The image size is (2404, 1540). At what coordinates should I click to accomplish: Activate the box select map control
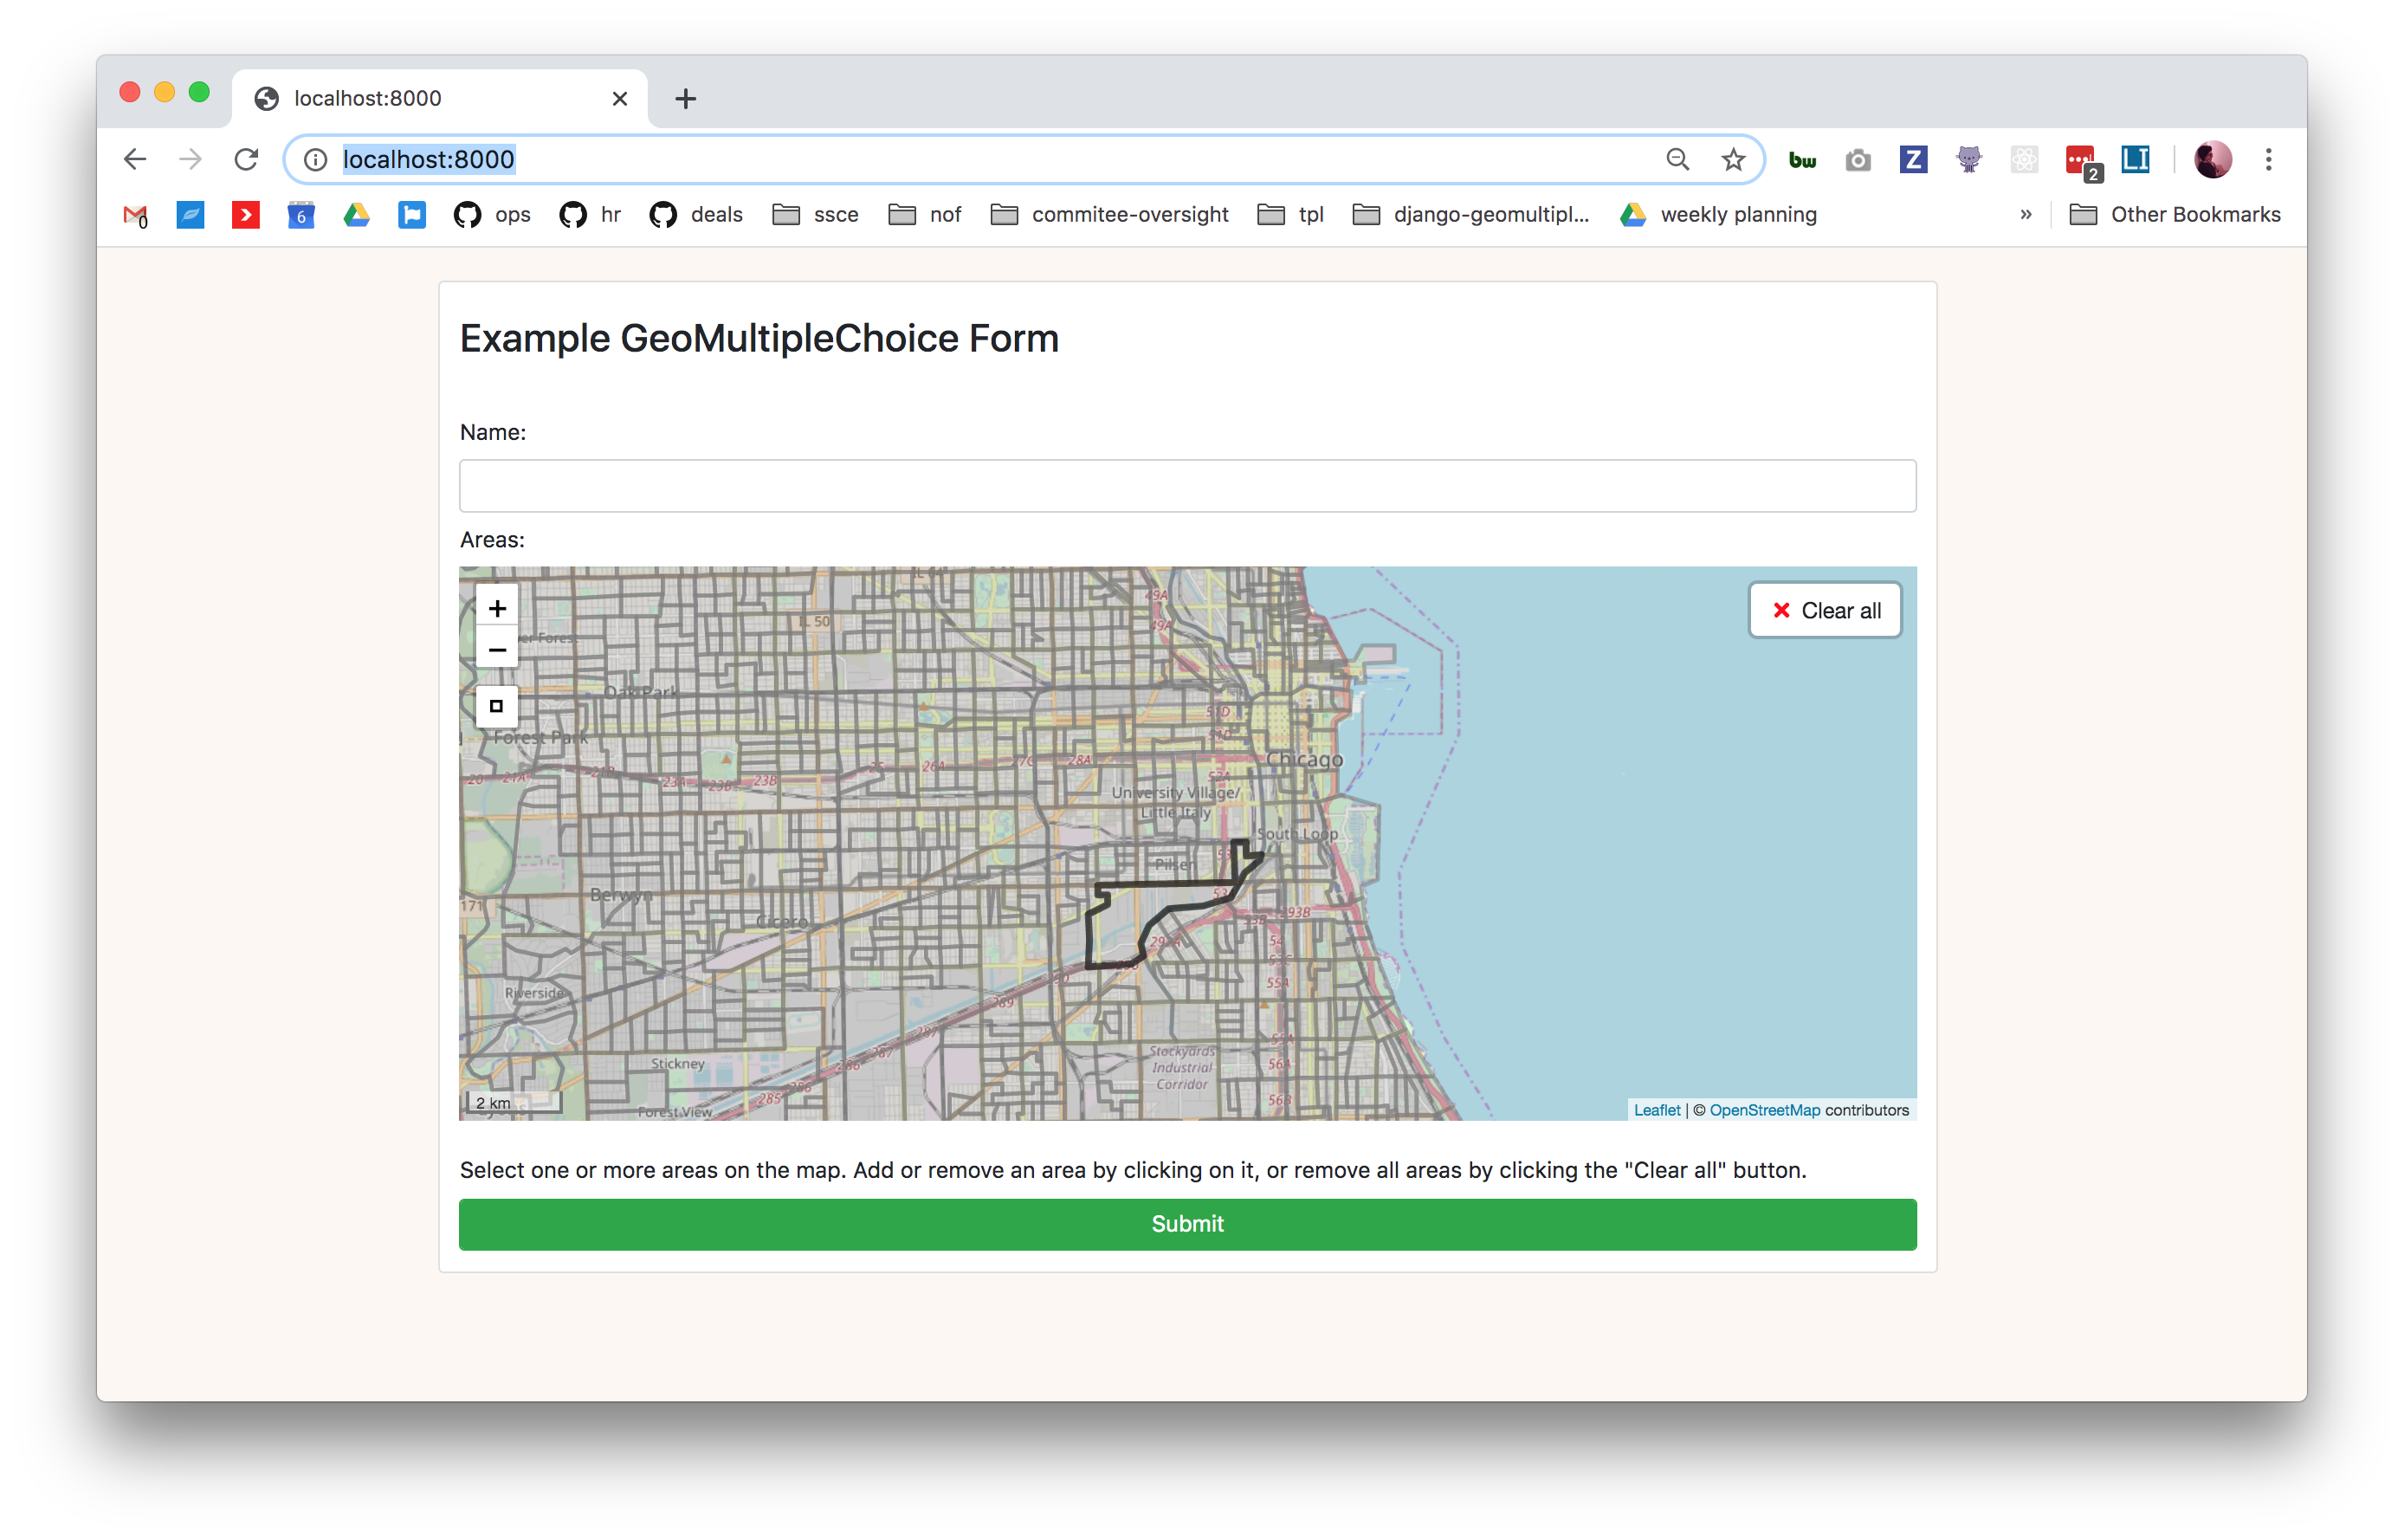[497, 706]
